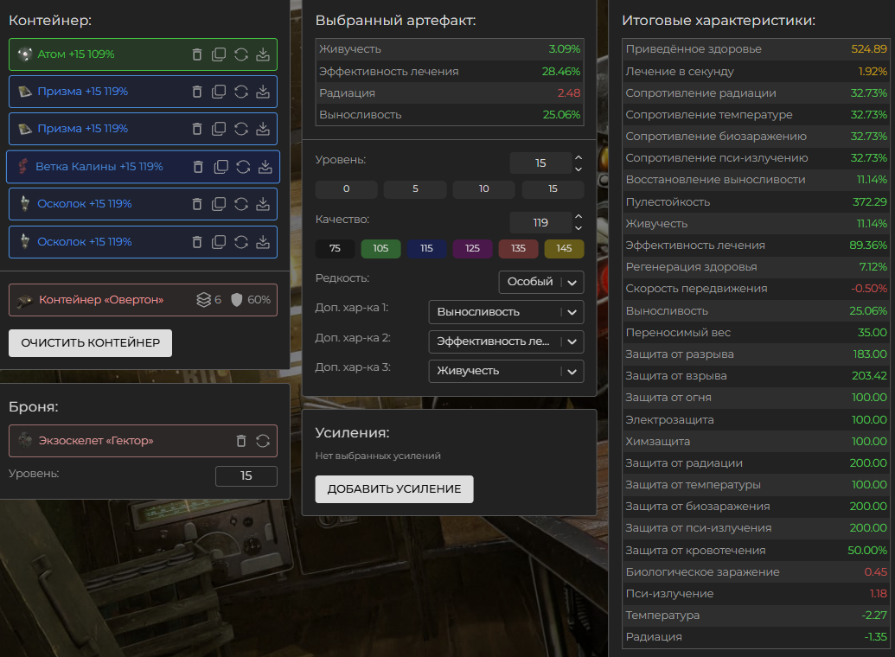The width and height of the screenshot is (895, 657).
Task: Set level preset to 5
Action: [x=415, y=189]
